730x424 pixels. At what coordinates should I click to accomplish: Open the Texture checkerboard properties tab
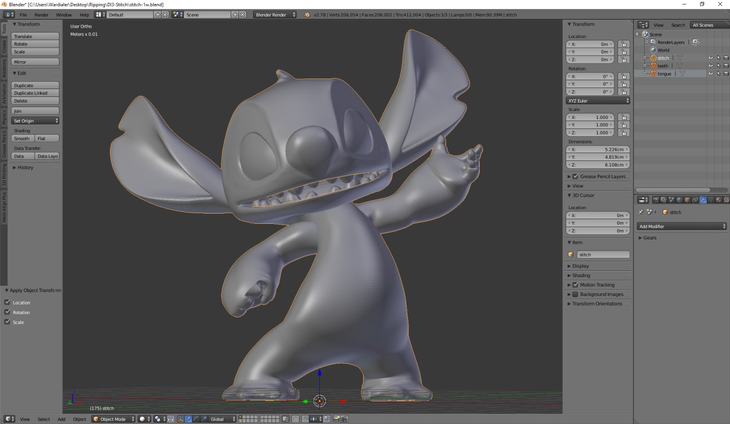coord(726,200)
